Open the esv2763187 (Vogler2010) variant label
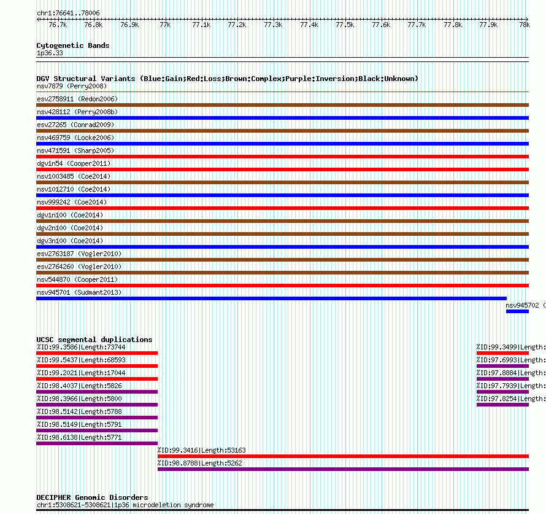 [x=79, y=254]
